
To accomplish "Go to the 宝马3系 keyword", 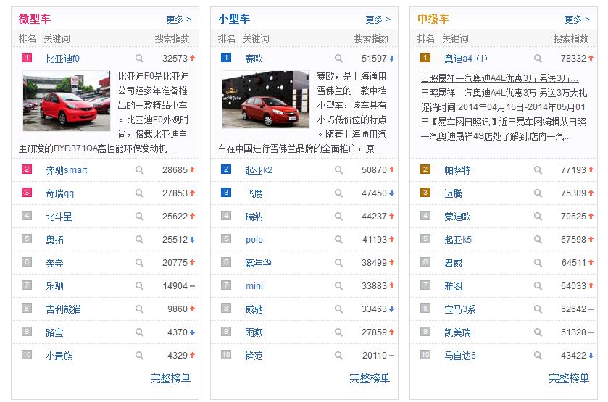I will (460, 309).
